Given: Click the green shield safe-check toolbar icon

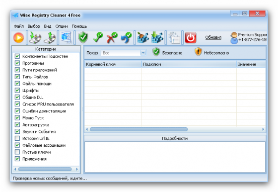Looking at the screenshot, I should (x=83, y=37).
